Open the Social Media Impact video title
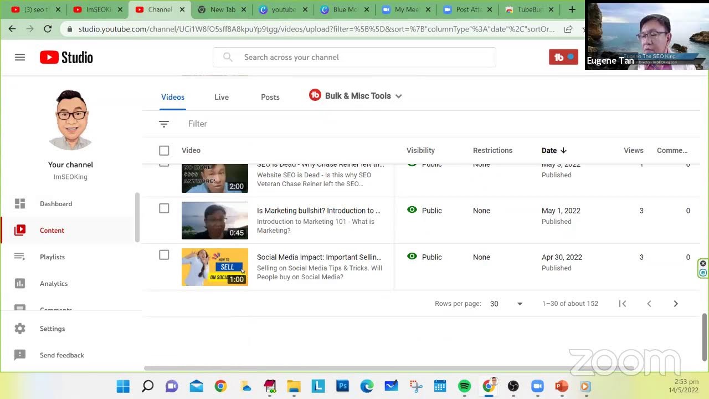The width and height of the screenshot is (709, 399). coord(318,257)
